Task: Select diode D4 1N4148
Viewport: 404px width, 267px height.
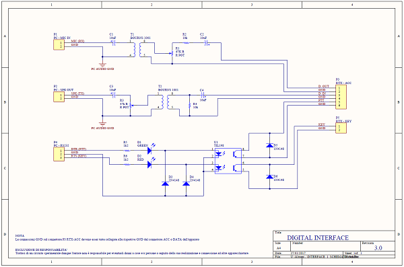Action: click(186, 184)
